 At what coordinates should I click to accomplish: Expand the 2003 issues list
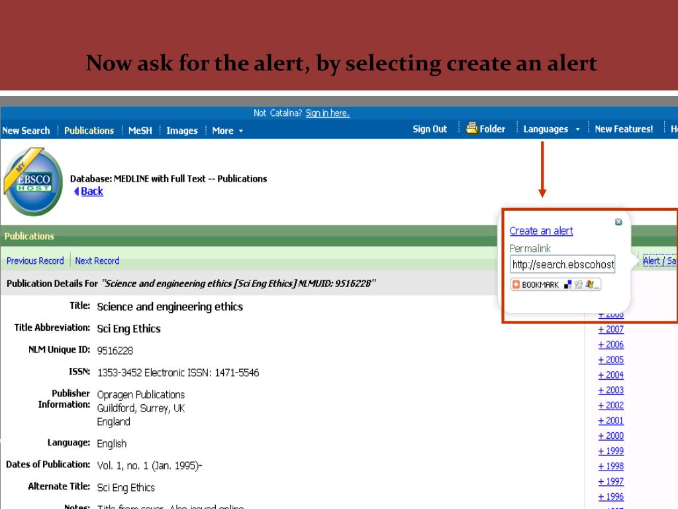[610, 390]
